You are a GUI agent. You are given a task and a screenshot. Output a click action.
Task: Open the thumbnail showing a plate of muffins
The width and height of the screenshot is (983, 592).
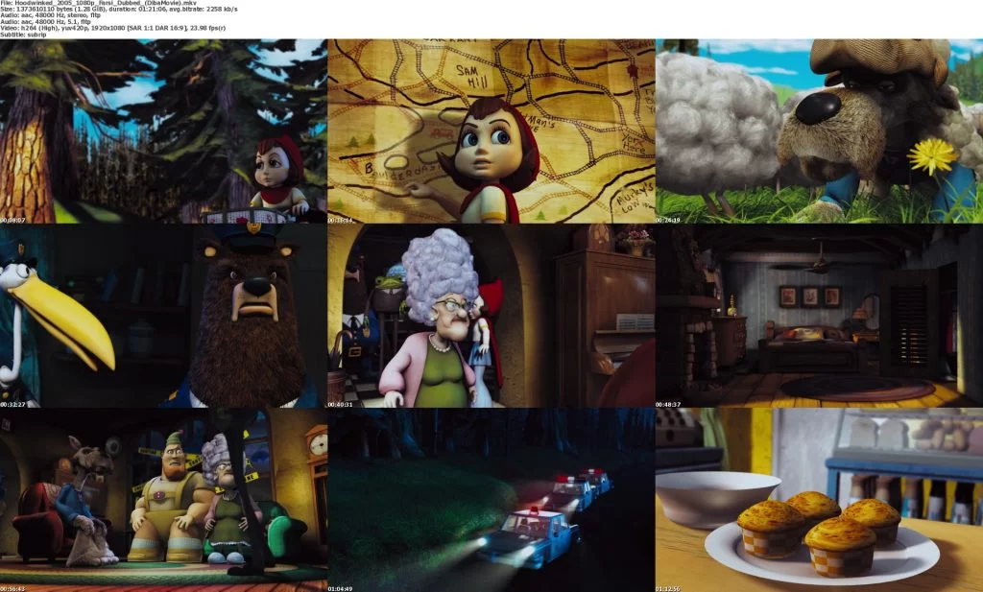tap(820, 500)
